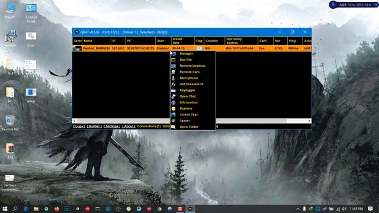
Task: Click the Operating System column header
Action: point(241,41)
